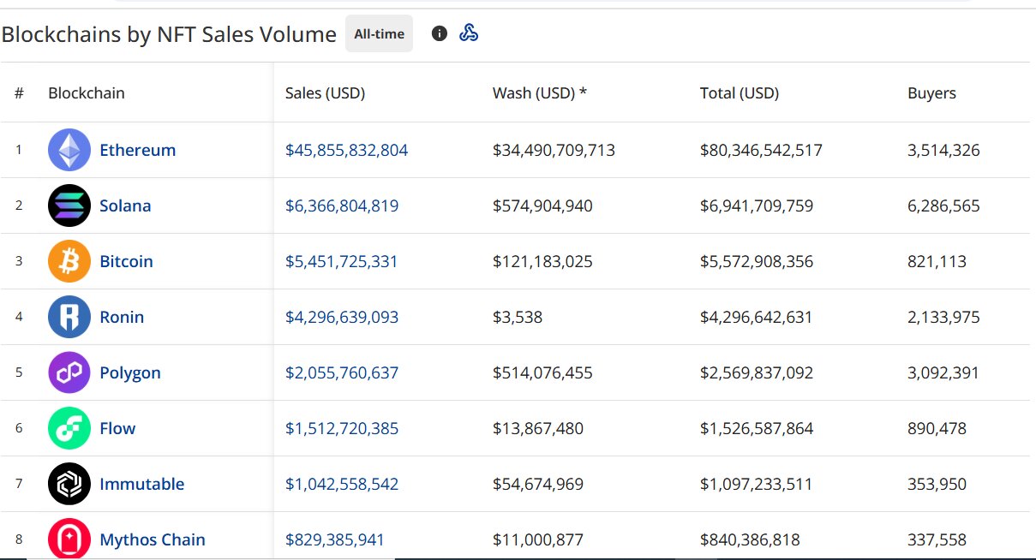This screenshot has height=560, width=1036.
Task: Click the Immutable logo icon
Action: click(69, 484)
